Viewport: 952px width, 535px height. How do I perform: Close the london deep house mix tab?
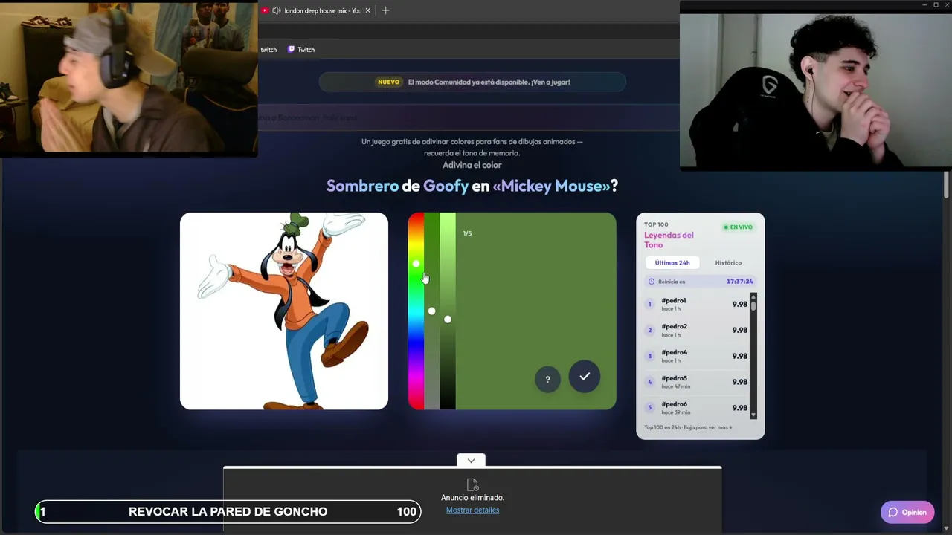click(367, 10)
